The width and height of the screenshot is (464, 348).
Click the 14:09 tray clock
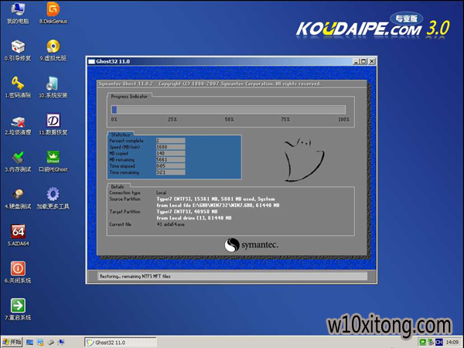pos(452,343)
